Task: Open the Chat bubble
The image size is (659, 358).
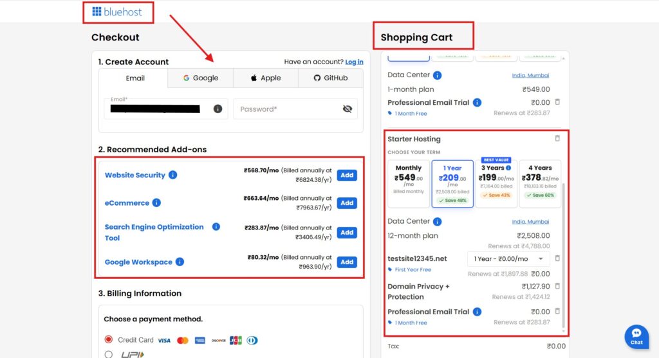Action: 636,337
